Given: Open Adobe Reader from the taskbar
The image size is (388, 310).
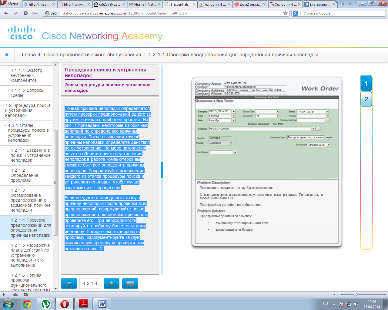Looking at the screenshot, I should tap(83, 304).
